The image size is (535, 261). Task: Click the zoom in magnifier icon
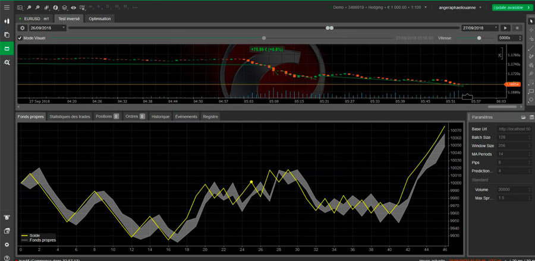tap(30, 8)
